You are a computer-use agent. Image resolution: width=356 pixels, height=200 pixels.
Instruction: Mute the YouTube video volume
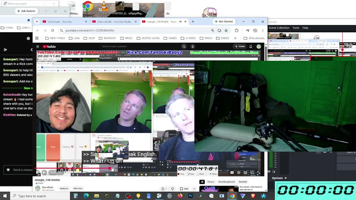click(44, 172)
